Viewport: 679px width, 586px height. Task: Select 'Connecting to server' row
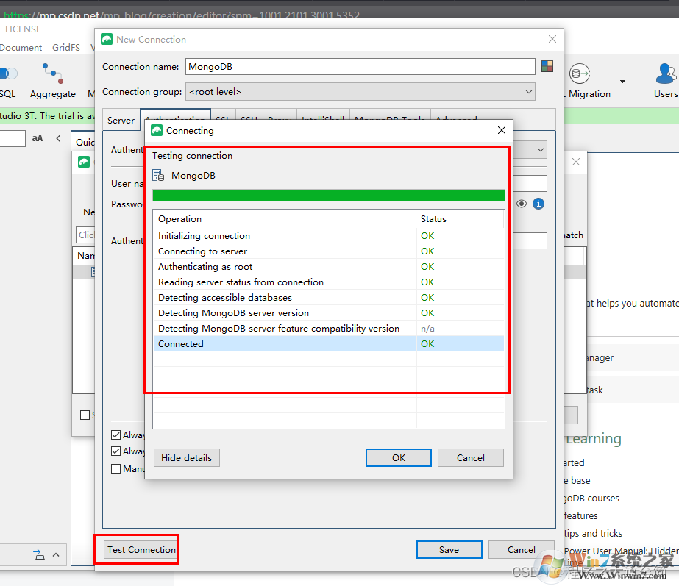329,251
